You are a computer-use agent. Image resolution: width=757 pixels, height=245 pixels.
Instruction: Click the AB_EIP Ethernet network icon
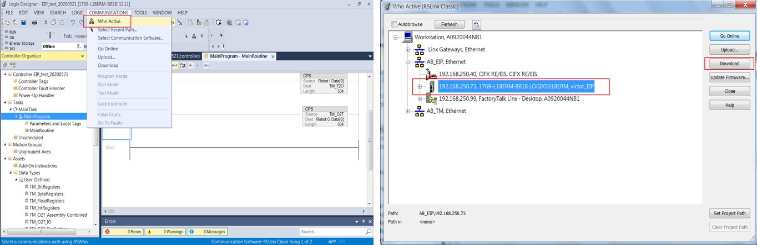pyautogui.click(x=420, y=62)
